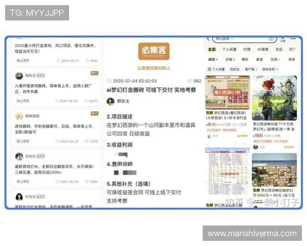Viewport: 307px width, 246px height.
Task: Click the 必集客 logo
Action: 153,51
